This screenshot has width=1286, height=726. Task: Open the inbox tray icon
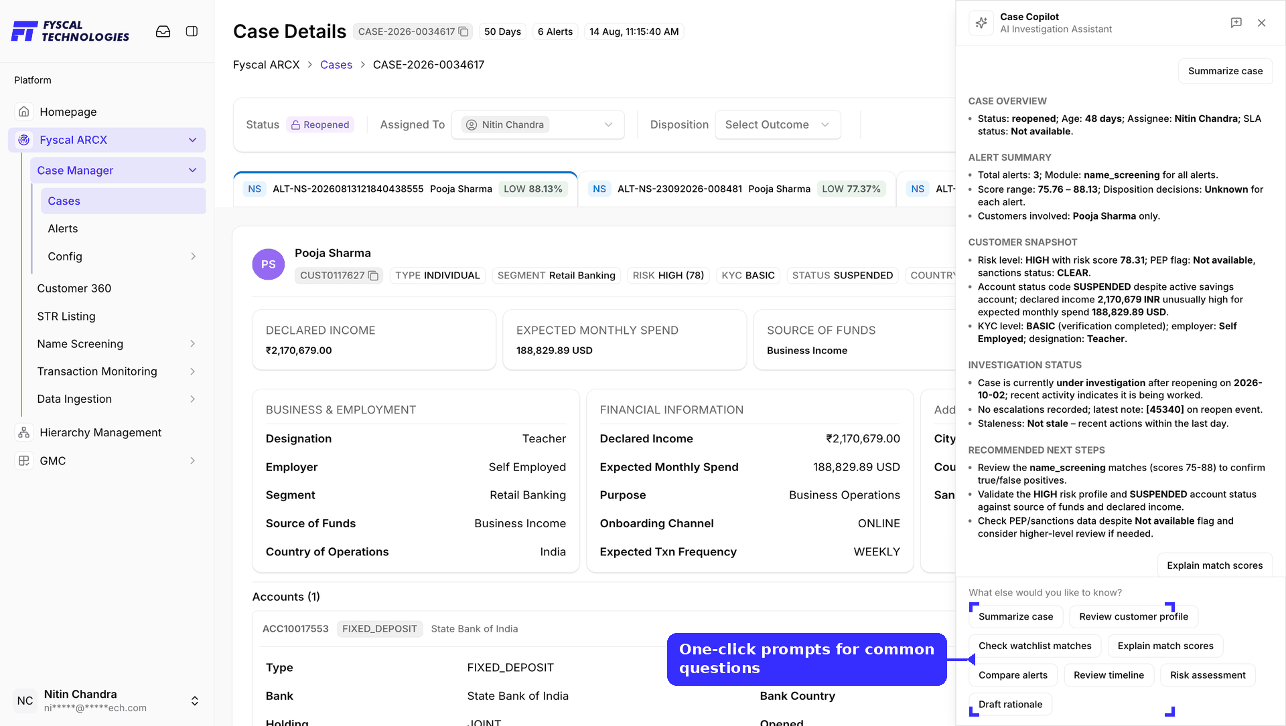(x=163, y=31)
